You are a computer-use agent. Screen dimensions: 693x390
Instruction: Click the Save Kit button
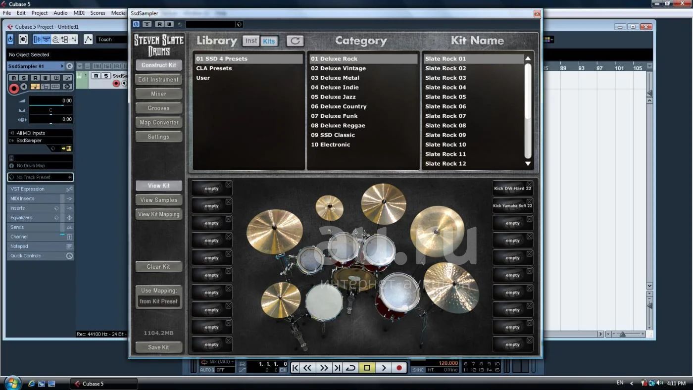click(x=158, y=347)
